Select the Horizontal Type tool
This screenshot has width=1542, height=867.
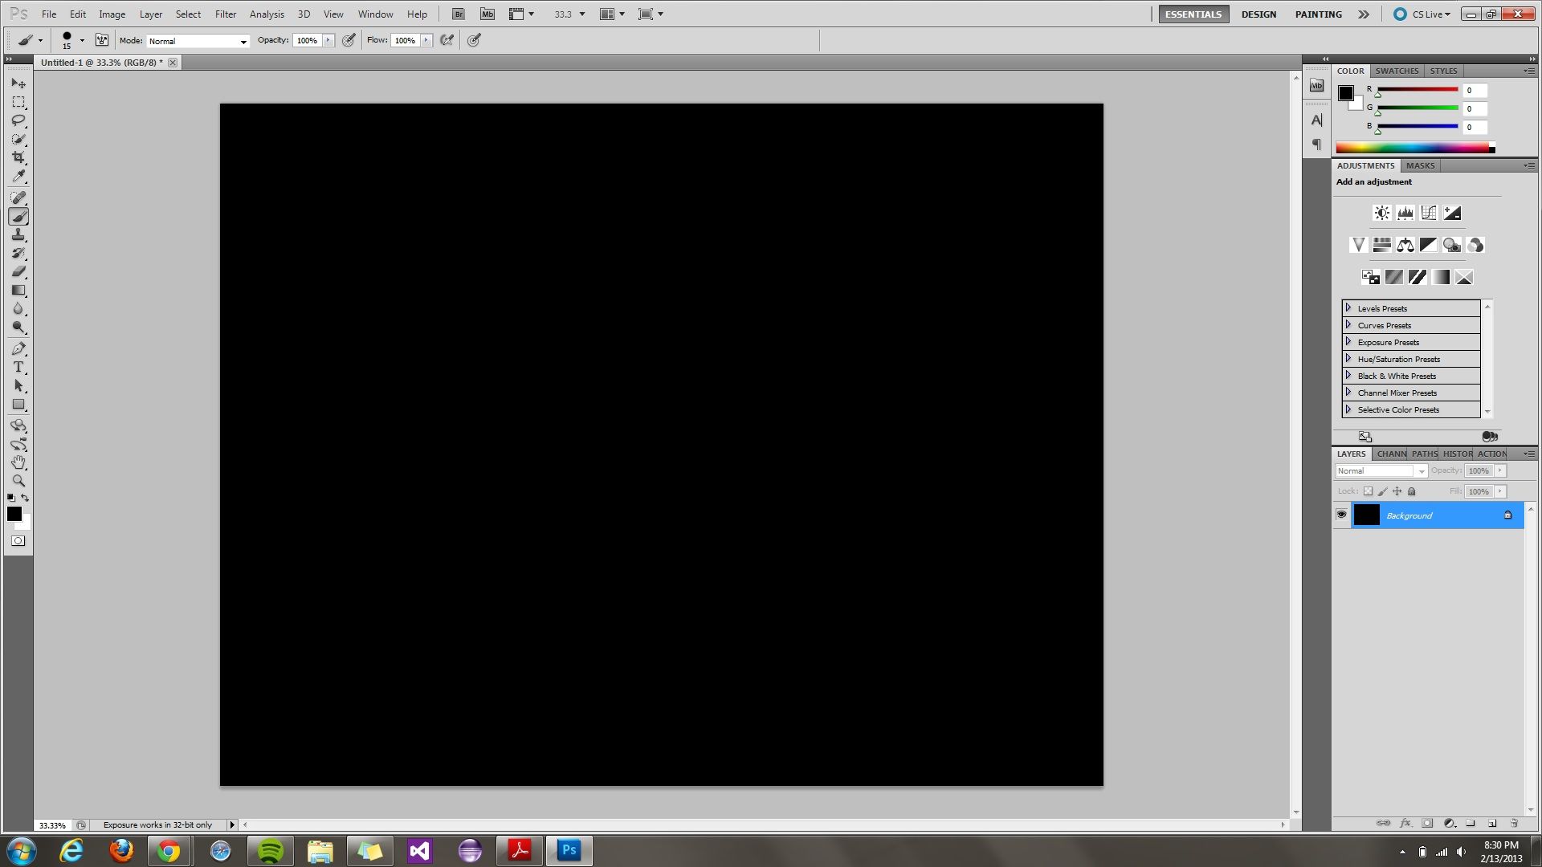point(18,367)
